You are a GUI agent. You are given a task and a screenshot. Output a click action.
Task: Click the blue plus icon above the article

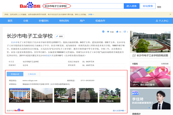pyautogui.click(x=103, y=32)
